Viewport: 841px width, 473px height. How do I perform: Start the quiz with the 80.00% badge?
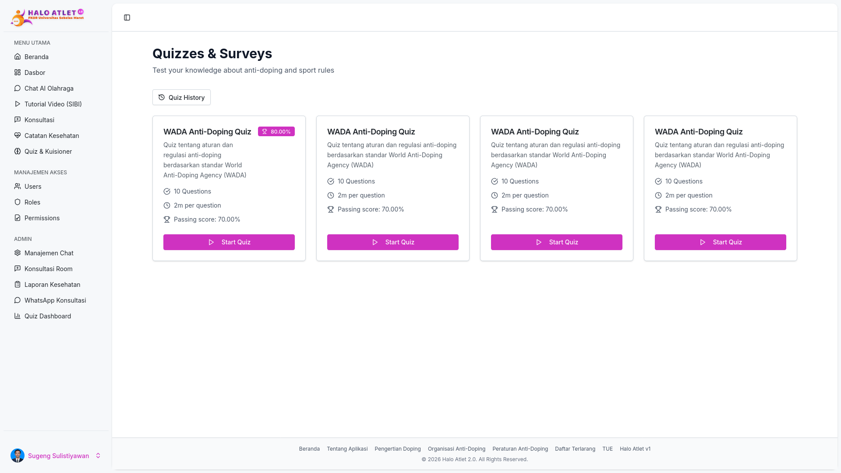tap(229, 242)
